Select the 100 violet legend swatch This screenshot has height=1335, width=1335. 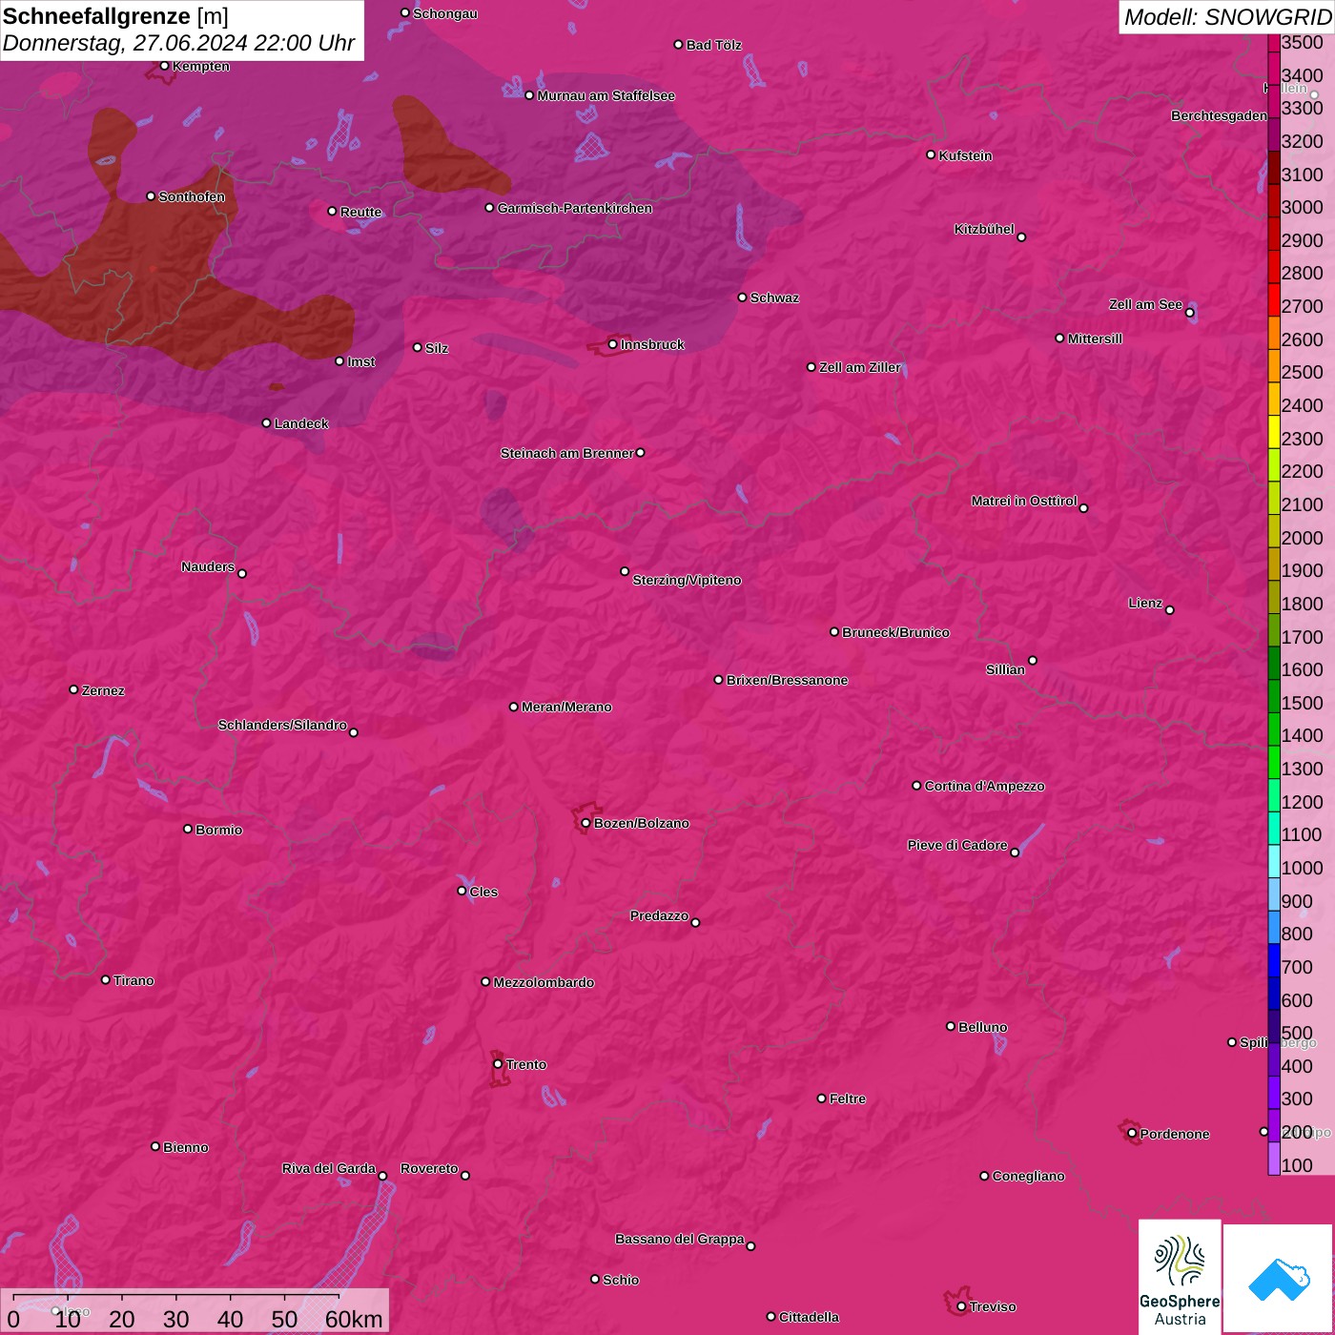click(x=1274, y=1159)
